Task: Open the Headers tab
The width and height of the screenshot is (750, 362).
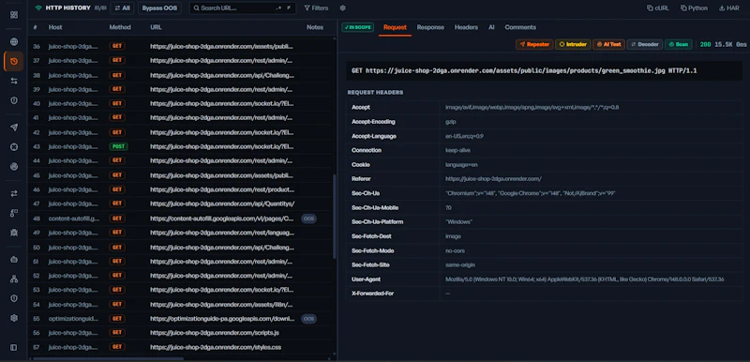Action: click(x=466, y=27)
